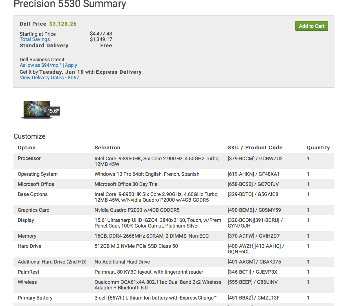This screenshot has width=344, height=306.
Task: Click the Display option label
Action: (26, 220)
